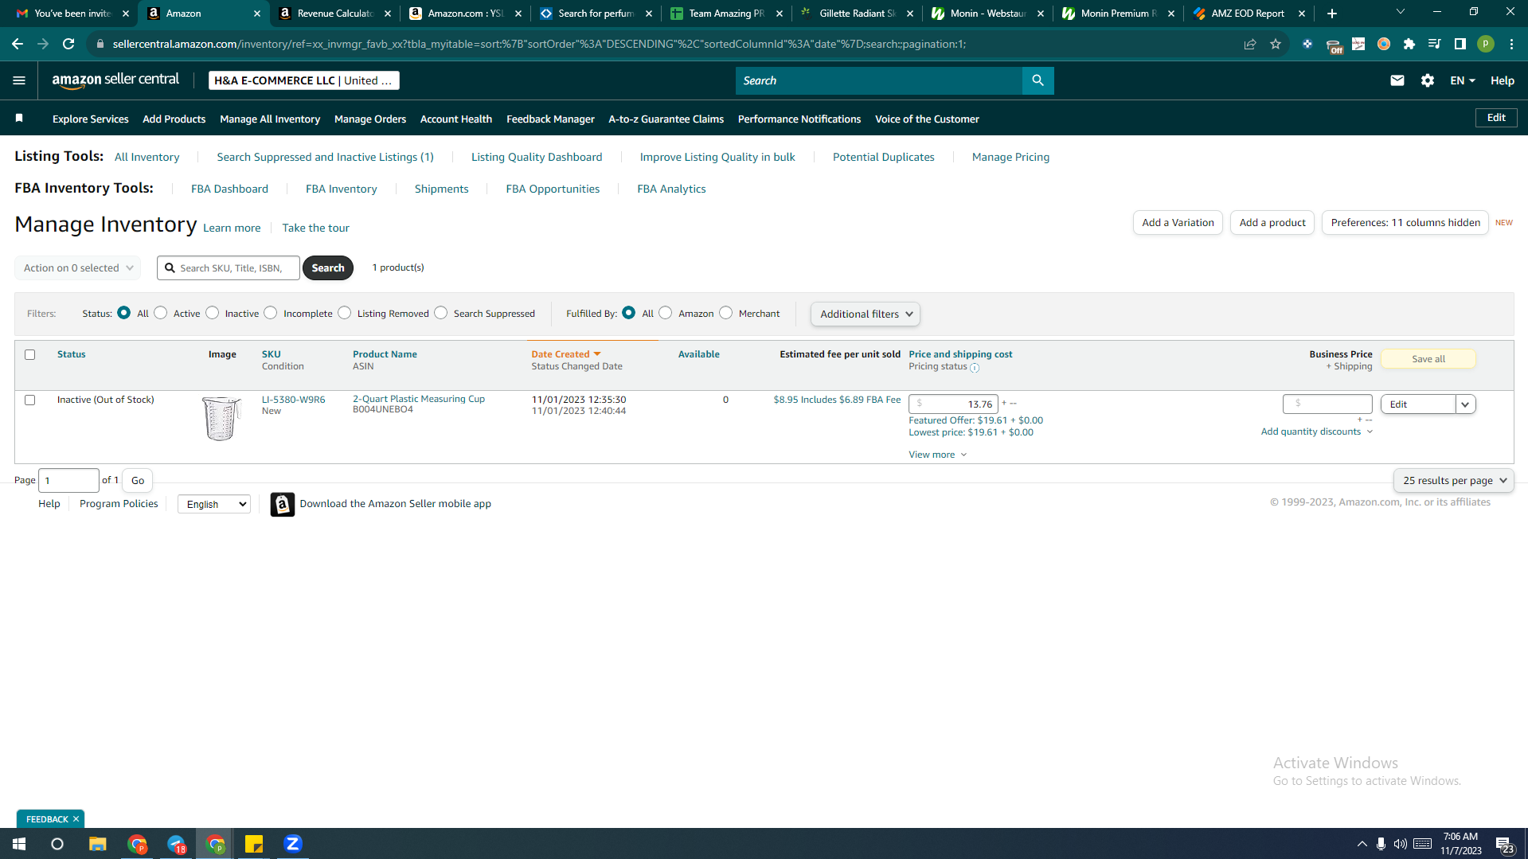Screen dimensions: 1528x859
Task: Select Fulfilled By Merchant radio button
Action: (726, 313)
